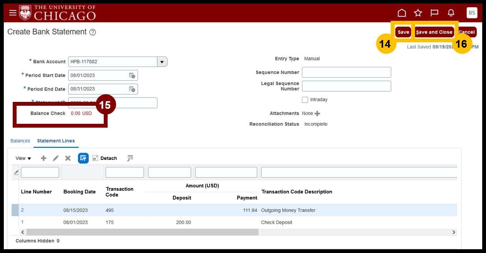Add an attachment with the plus icon

317,113
